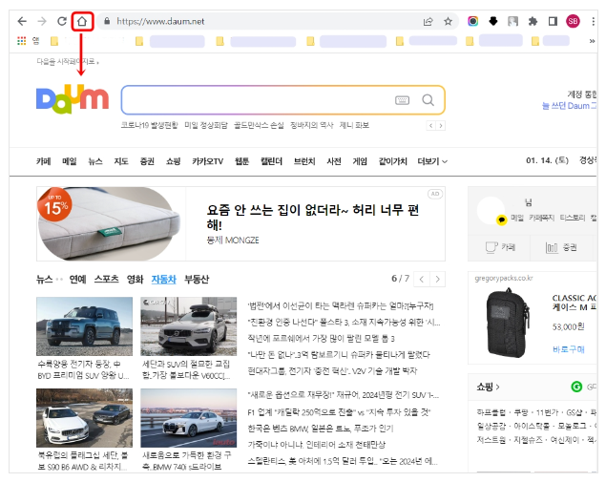Open the colorful circle extension icon
606x482 pixels.
[x=472, y=21]
